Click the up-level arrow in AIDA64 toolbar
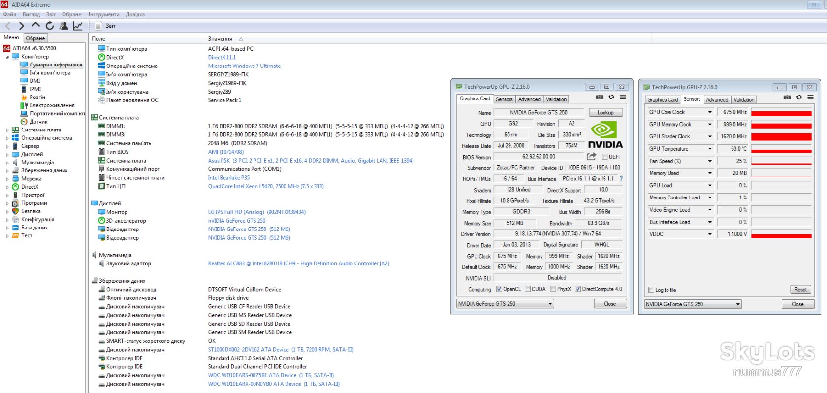Image resolution: width=827 pixels, height=393 pixels. [35, 25]
